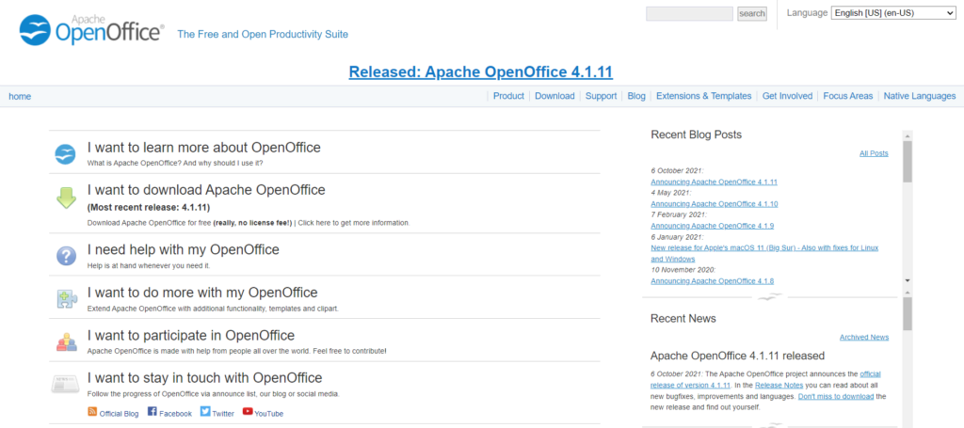Click the Twitter bird icon

click(x=205, y=411)
